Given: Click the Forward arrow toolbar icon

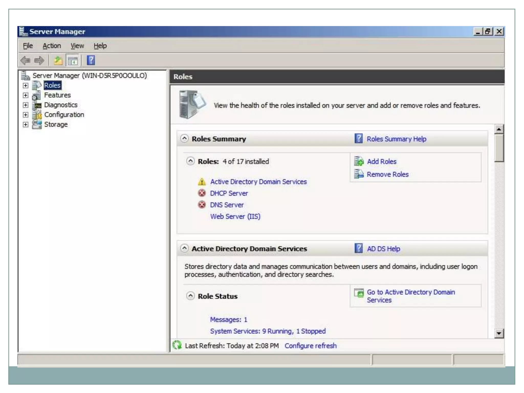Looking at the screenshot, I should pyautogui.click(x=39, y=61).
